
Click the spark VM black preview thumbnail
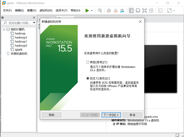160,69
